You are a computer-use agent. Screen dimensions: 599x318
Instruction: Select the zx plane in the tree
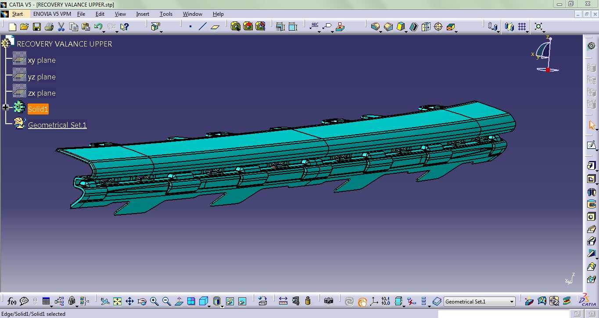pos(42,93)
